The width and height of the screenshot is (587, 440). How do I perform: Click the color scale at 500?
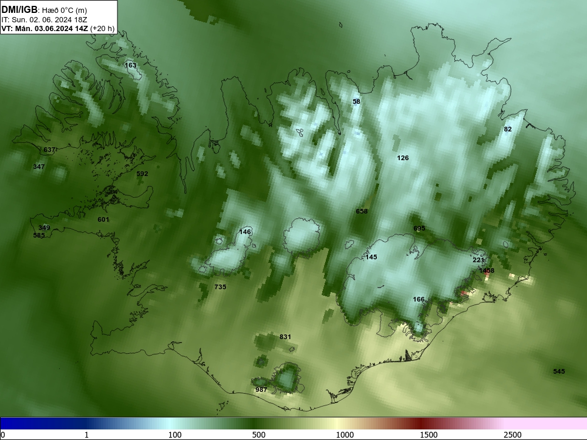pos(259,435)
